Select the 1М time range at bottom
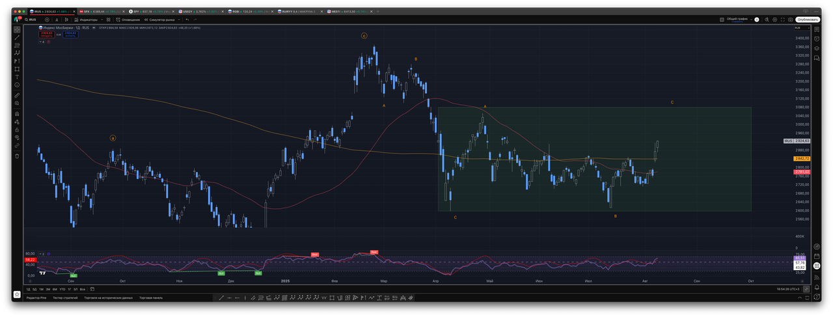 [x=42, y=289]
